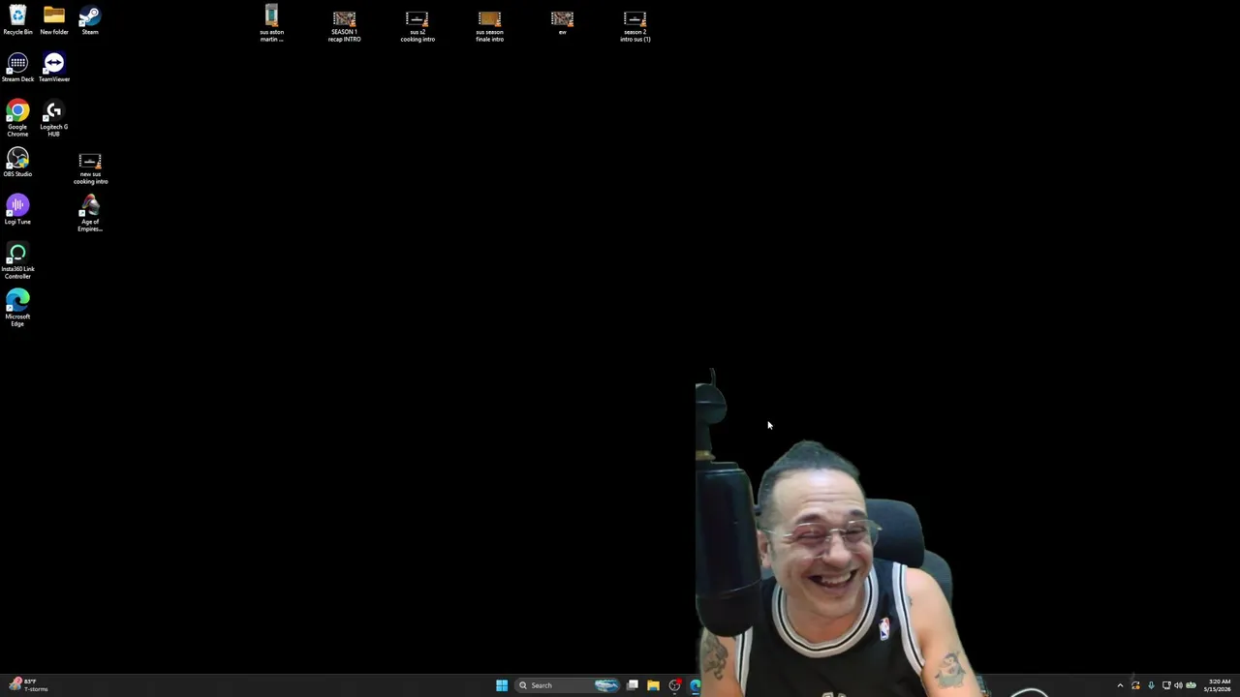Launch the Google Chrome desktop shortcut
Viewport: 1240px width, 697px height.
pos(17,118)
